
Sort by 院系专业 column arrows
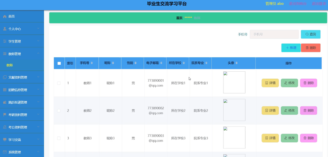click(206, 63)
